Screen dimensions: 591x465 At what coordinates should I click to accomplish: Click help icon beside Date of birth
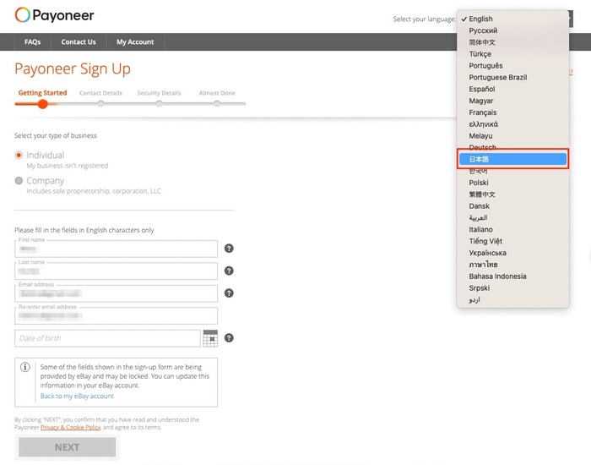[x=229, y=338]
